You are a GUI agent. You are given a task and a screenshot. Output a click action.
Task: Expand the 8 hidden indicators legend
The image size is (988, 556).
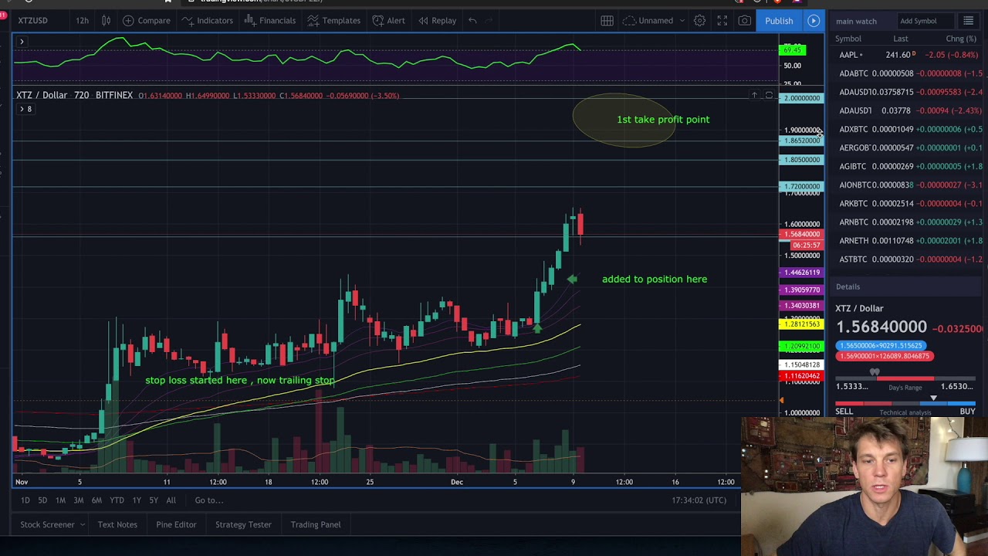coord(25,109)
